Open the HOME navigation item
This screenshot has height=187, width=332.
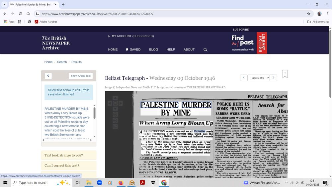click(x=113, y=49)
